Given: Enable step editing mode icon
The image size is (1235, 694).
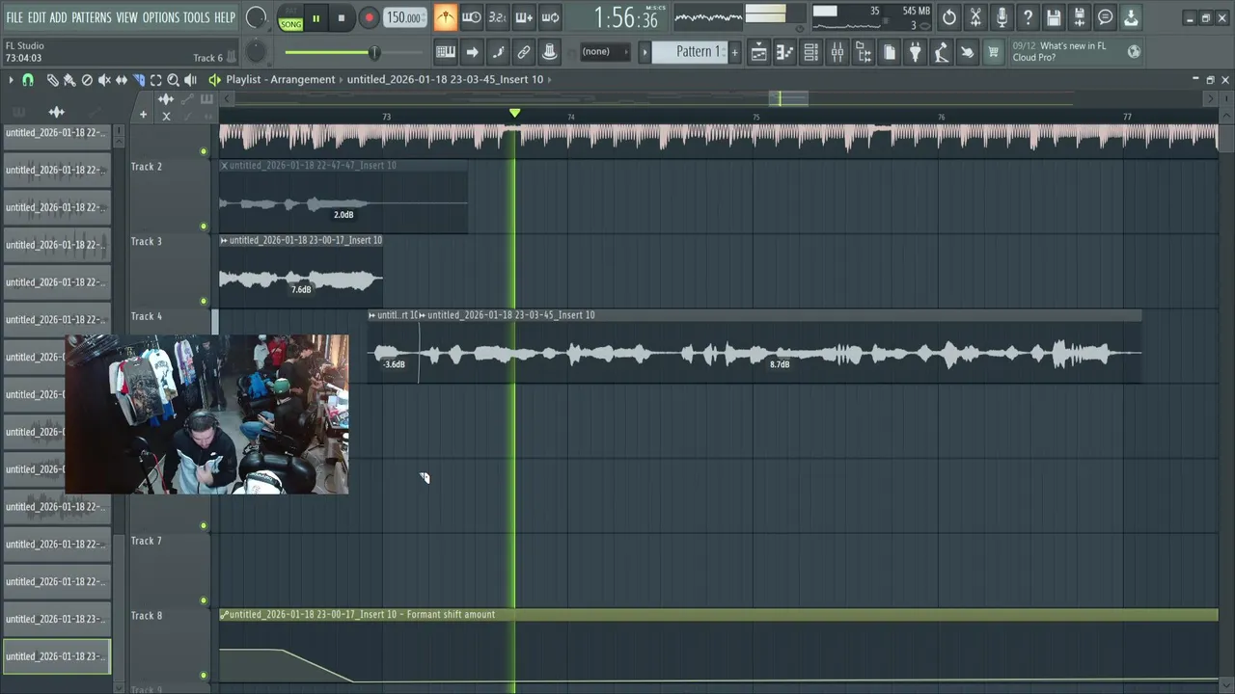Looking at the screenshot, I should tap(498, 52).
